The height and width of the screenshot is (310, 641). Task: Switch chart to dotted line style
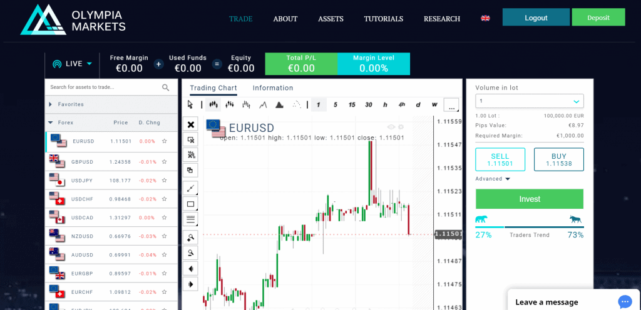pyautogui.click(x=296, y=104)
